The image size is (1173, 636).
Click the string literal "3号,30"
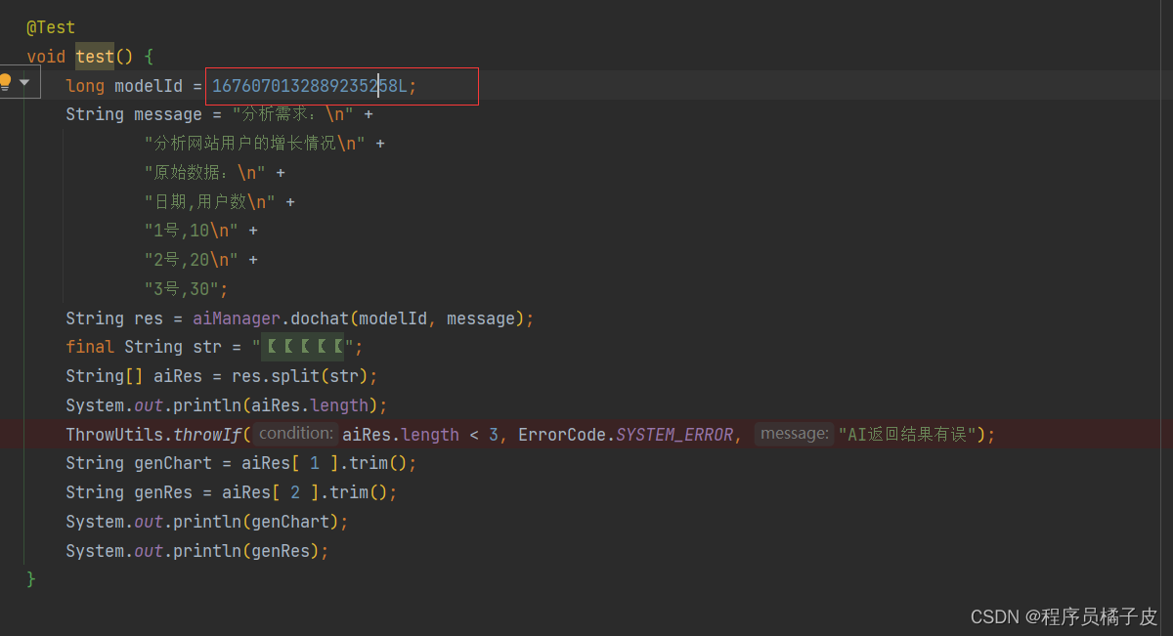click(x=182, y=289)
